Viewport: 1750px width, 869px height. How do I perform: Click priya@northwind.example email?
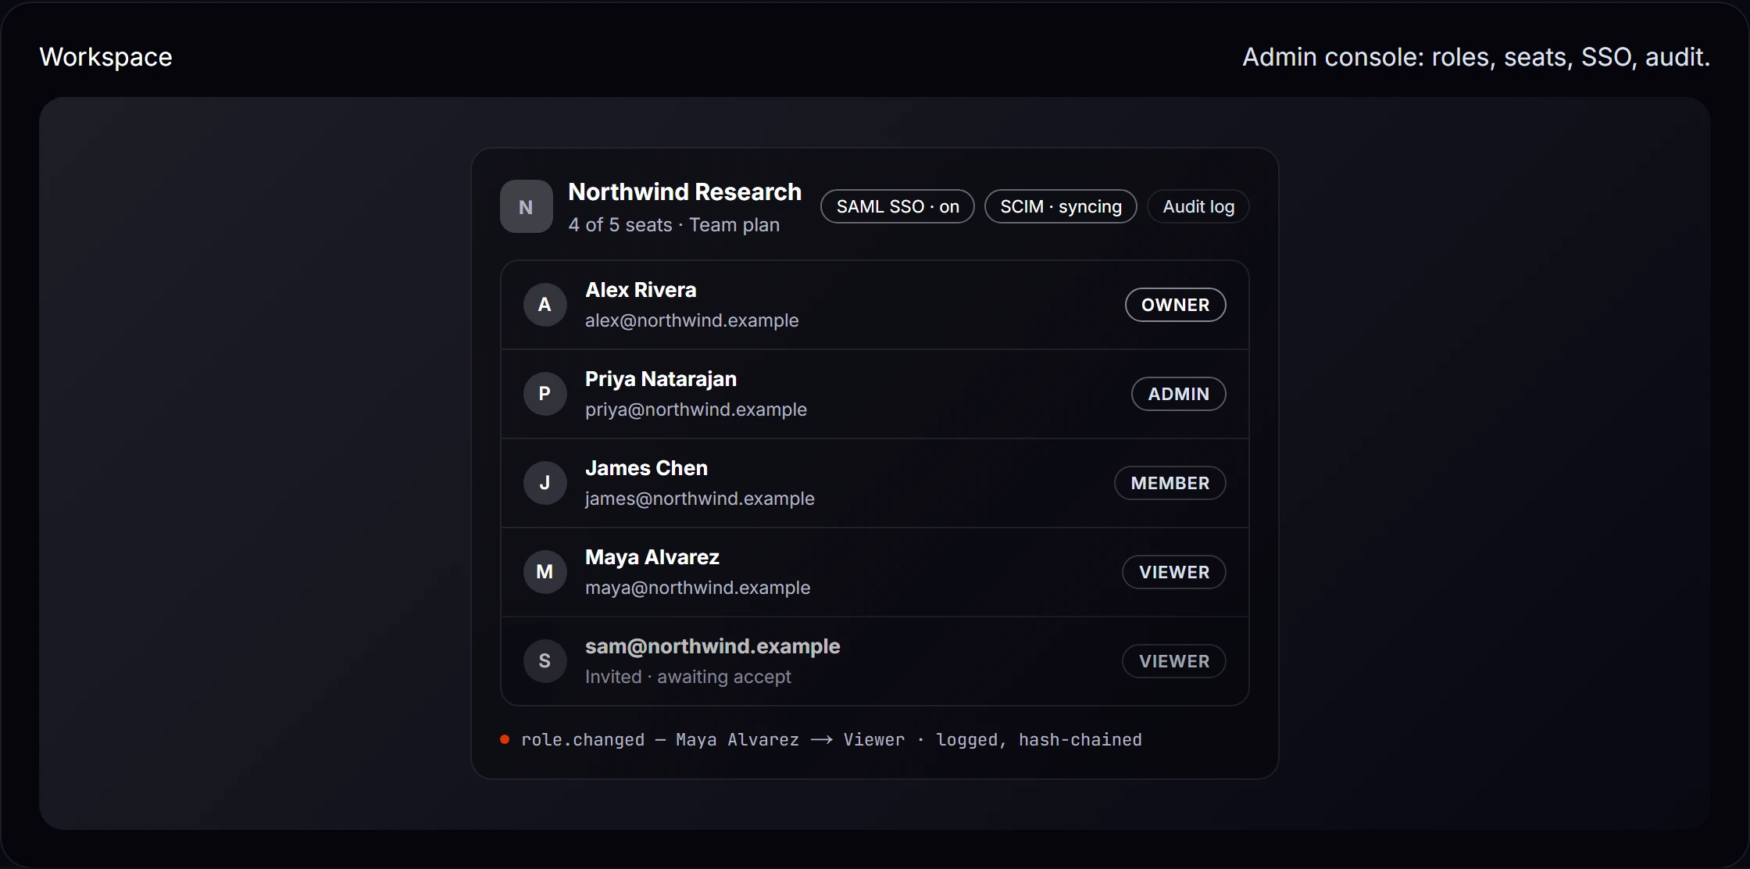(695, 409)
